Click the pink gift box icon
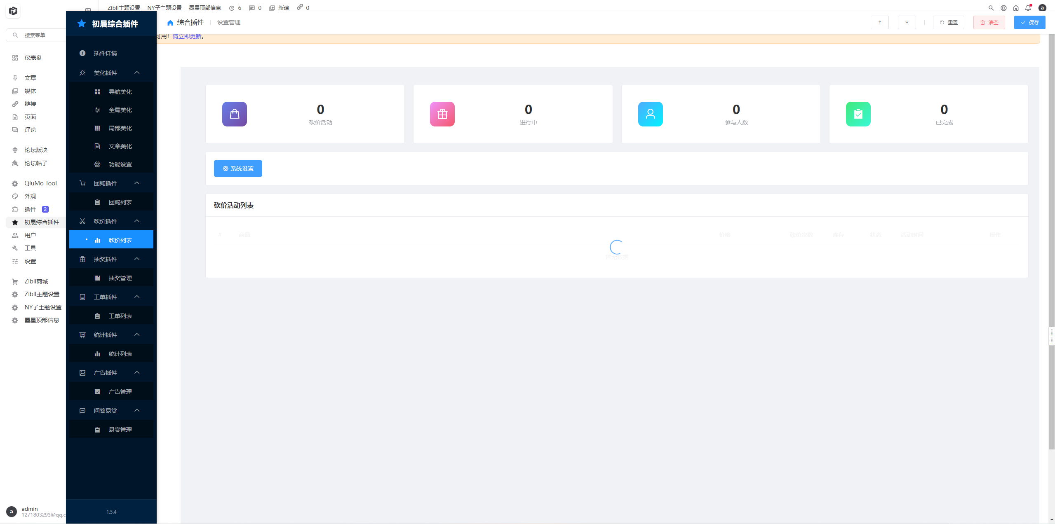 (442, 114)
